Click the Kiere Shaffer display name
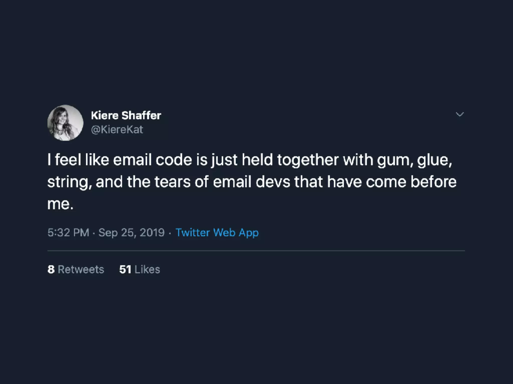The image size is (513, 384). click(126, 115)
